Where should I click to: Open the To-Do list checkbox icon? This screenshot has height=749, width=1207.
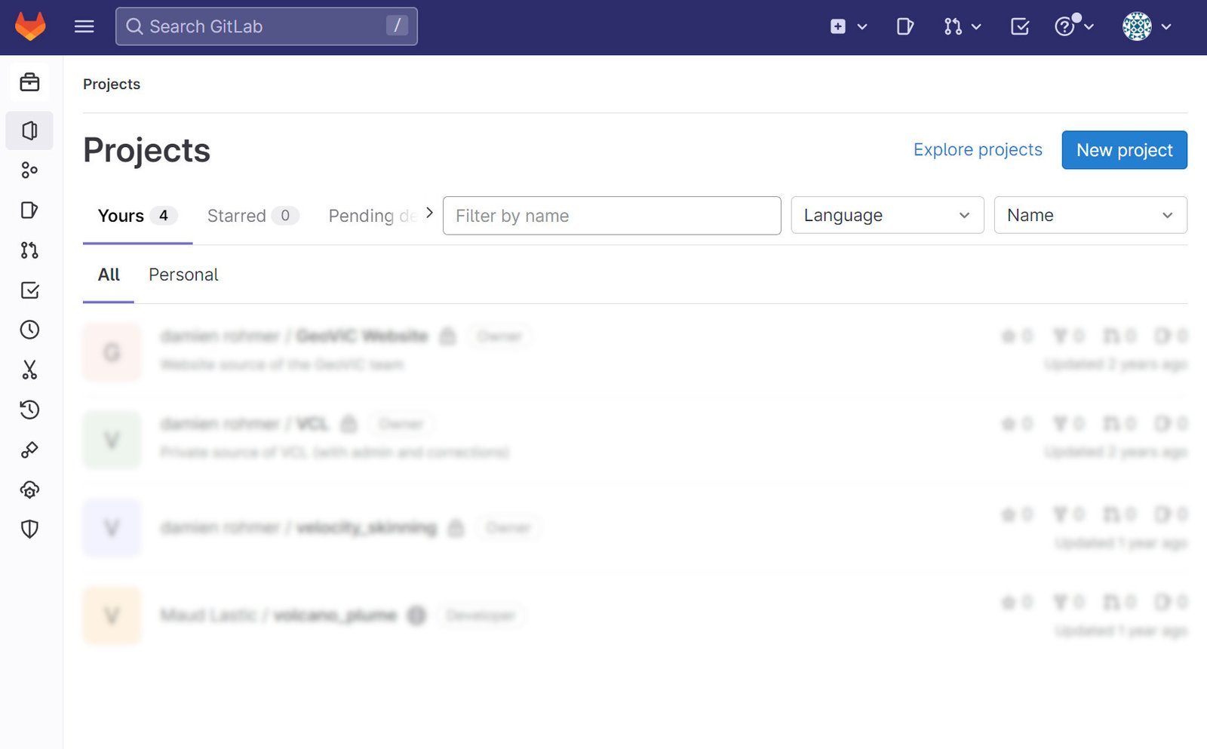pos(29,290)
